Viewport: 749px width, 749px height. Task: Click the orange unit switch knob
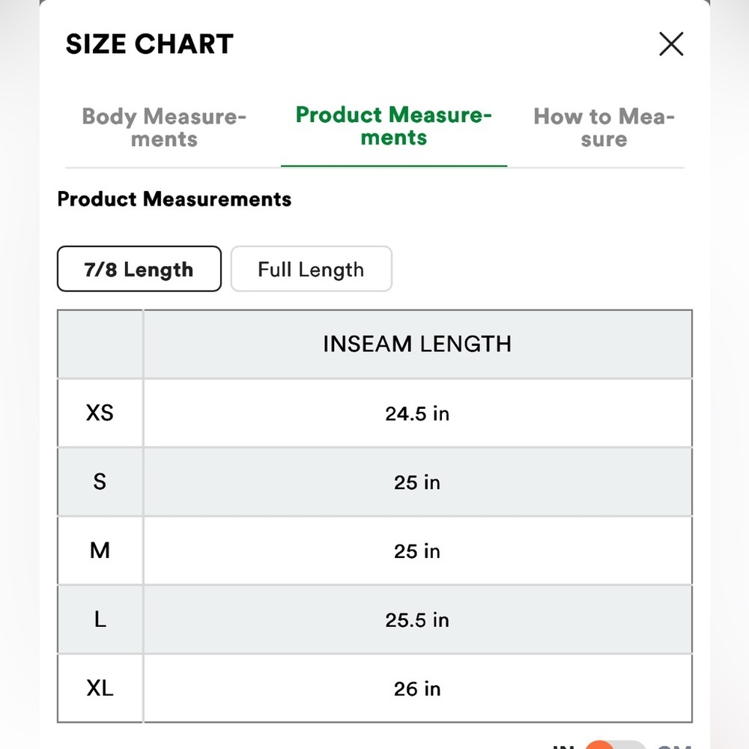point(601,747)
